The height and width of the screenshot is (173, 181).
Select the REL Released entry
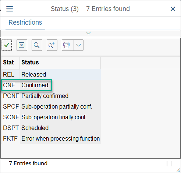pyautogui.click(x=51, y=74)
